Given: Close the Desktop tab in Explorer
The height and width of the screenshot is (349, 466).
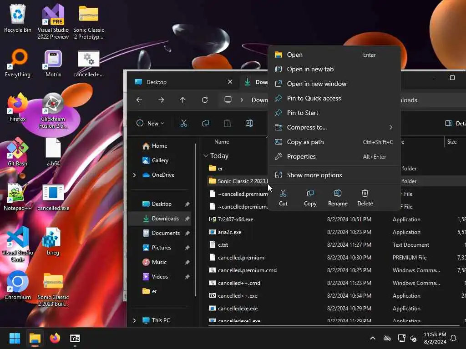Looking at the screenshot, I should 230,82.
